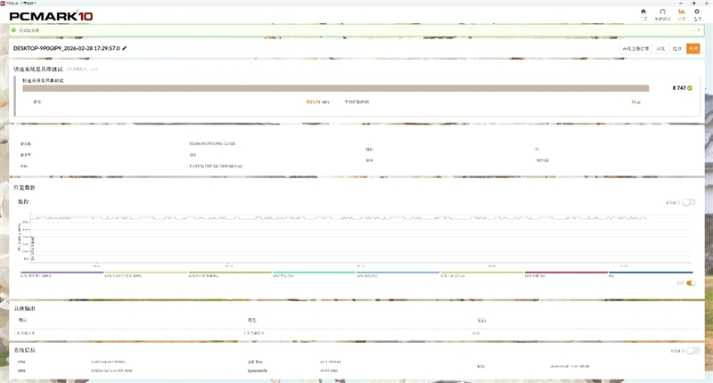Click the quick system drive benchmark score bar
Image resolution: width=713 pixels, height=383 pixels.
336,88
